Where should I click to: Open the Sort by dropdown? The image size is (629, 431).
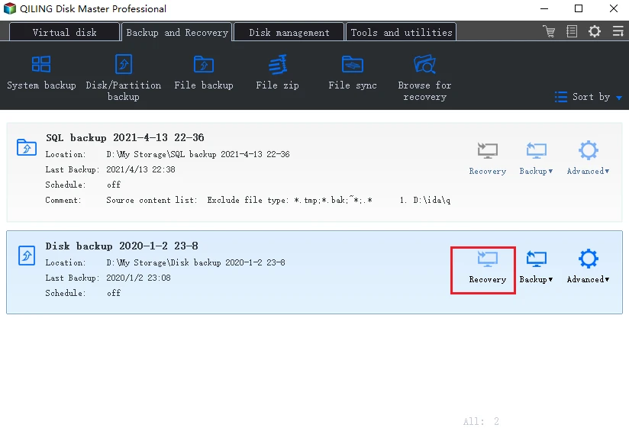(589, 97)
